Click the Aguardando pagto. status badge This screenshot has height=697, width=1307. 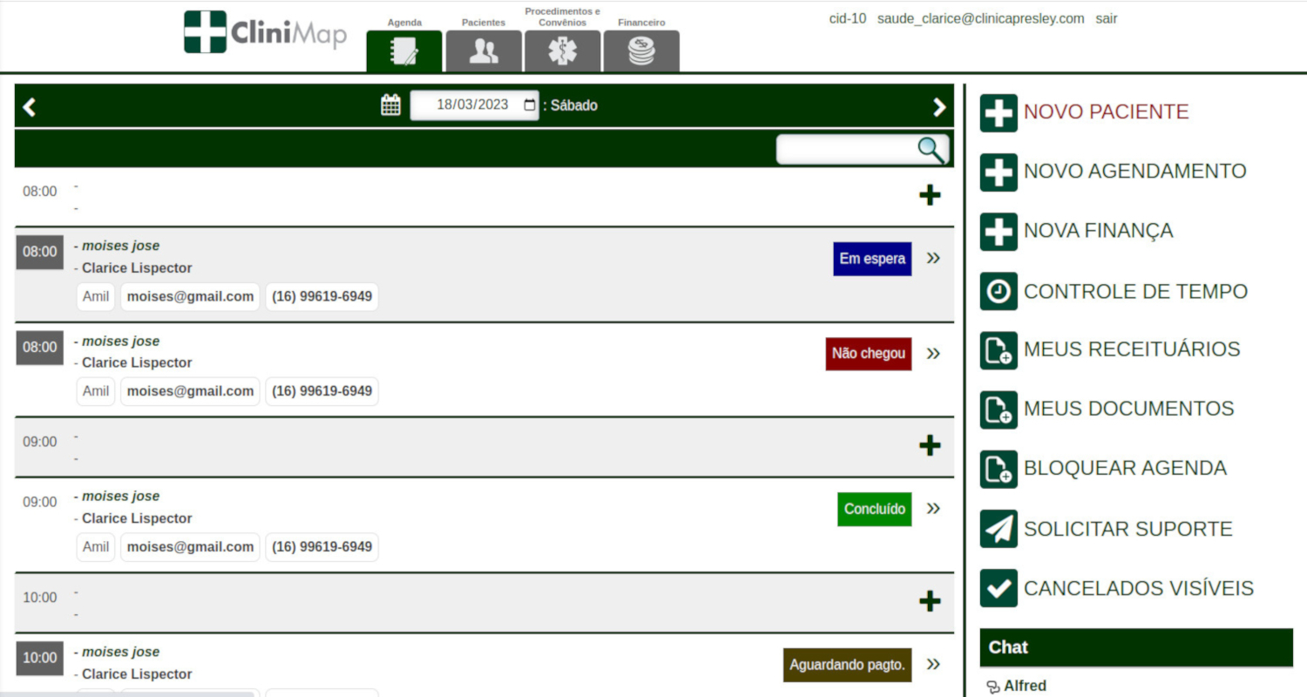(x=848, y=665)
